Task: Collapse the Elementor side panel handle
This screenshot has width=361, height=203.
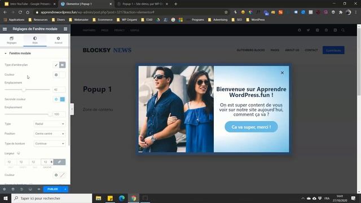Action: [72, 109]
